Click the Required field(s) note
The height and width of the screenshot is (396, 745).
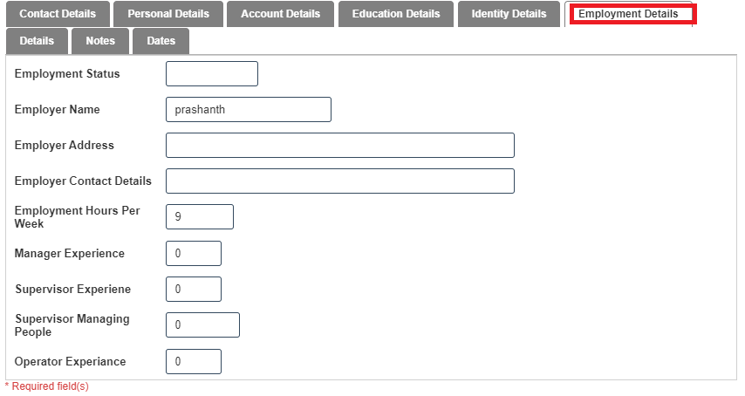(47, 386)
